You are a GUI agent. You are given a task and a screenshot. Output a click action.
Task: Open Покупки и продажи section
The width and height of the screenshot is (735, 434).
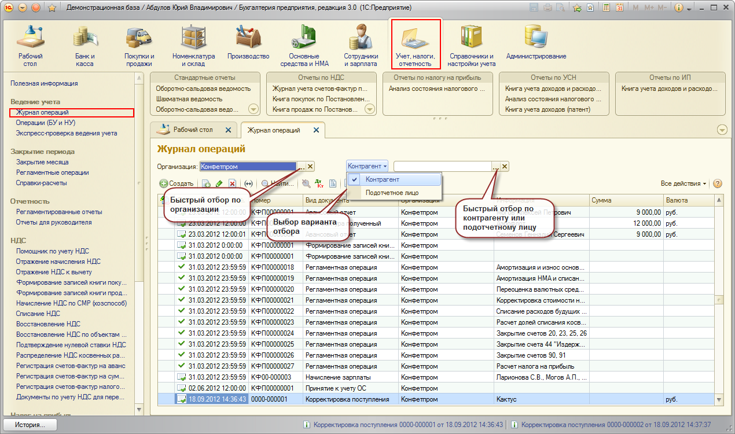139,45
